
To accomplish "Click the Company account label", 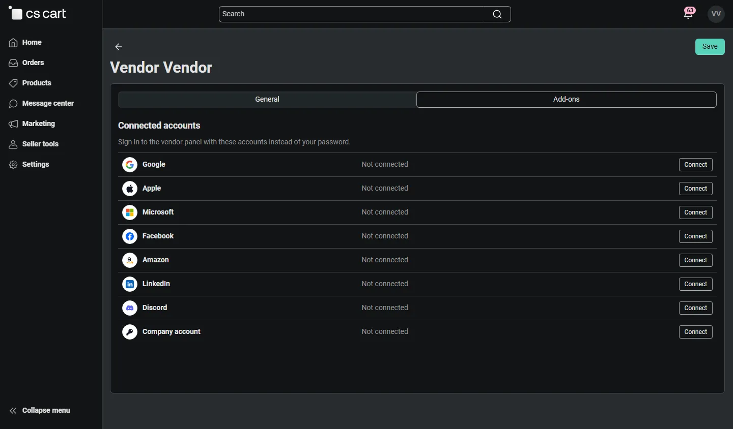I will [172, 332].
